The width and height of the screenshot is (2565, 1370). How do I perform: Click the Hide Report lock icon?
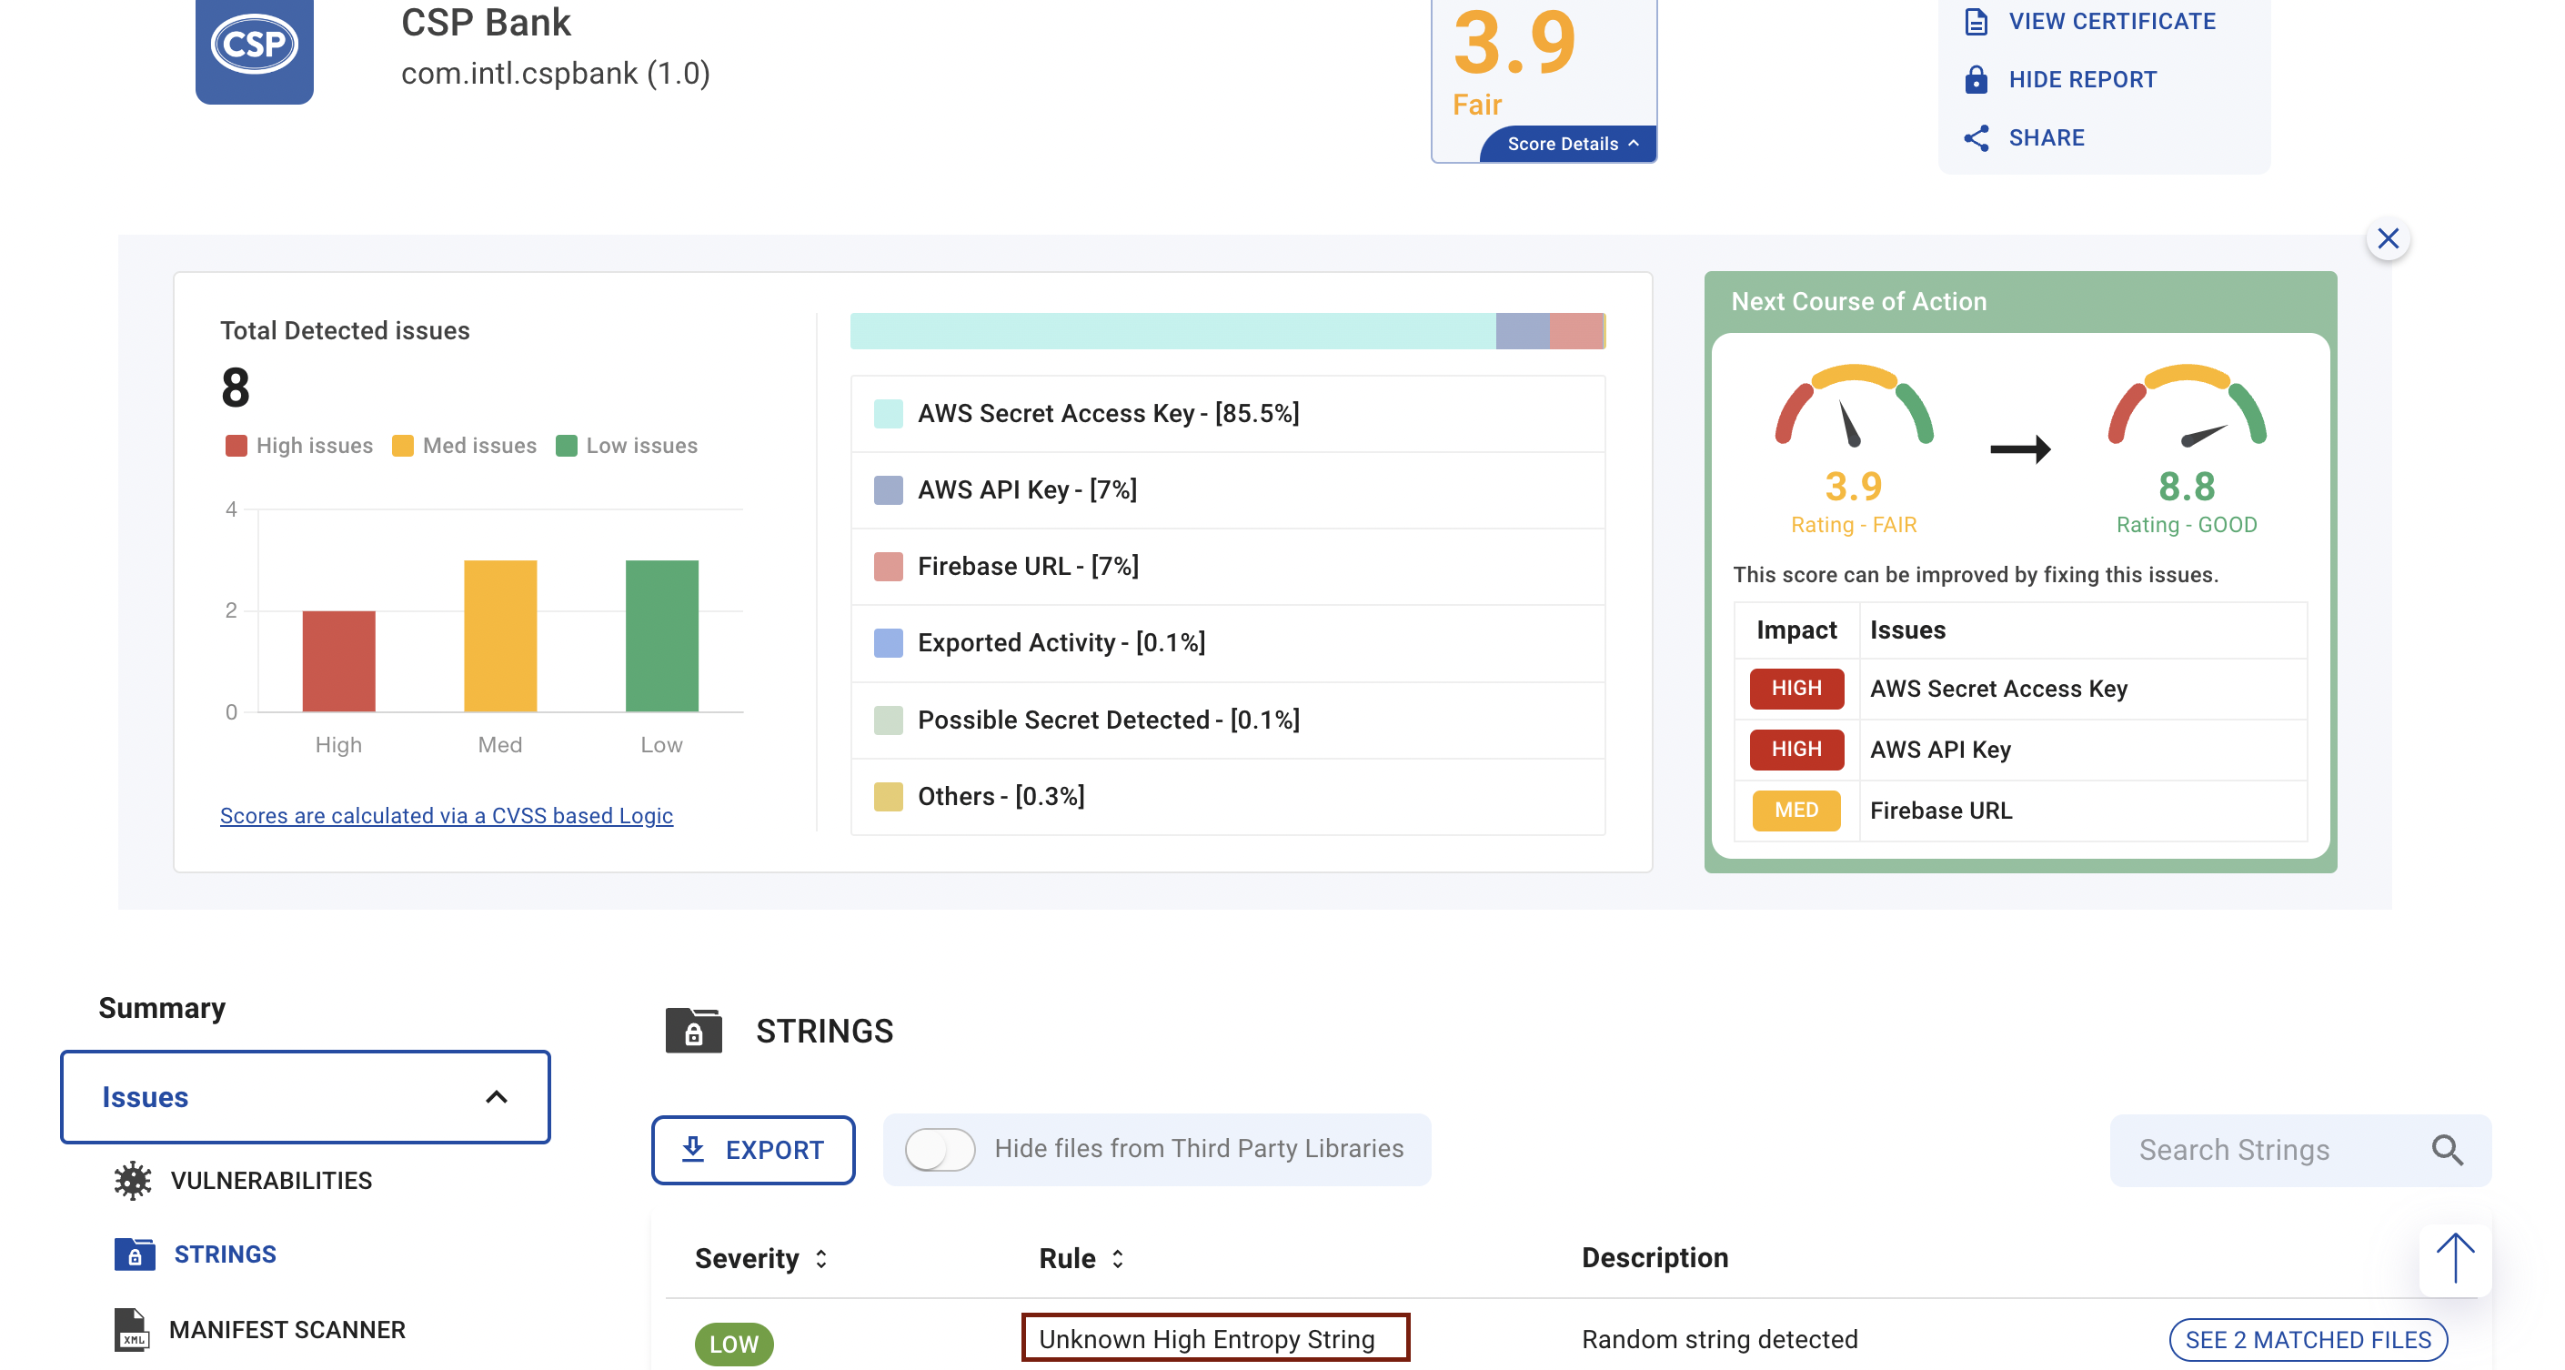(x=1976, y=80)
